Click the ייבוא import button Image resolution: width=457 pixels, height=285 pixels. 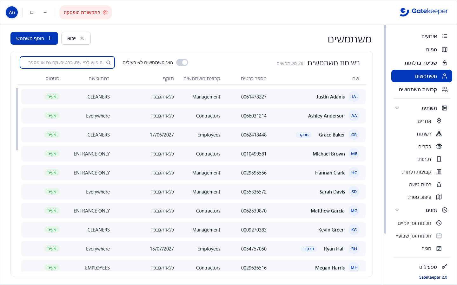pyautogui.click(x=76, y=38)
